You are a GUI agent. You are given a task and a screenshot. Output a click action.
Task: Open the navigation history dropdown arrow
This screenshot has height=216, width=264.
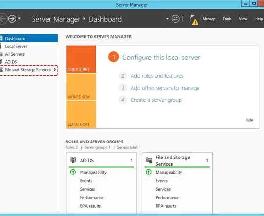coord(19,18)
